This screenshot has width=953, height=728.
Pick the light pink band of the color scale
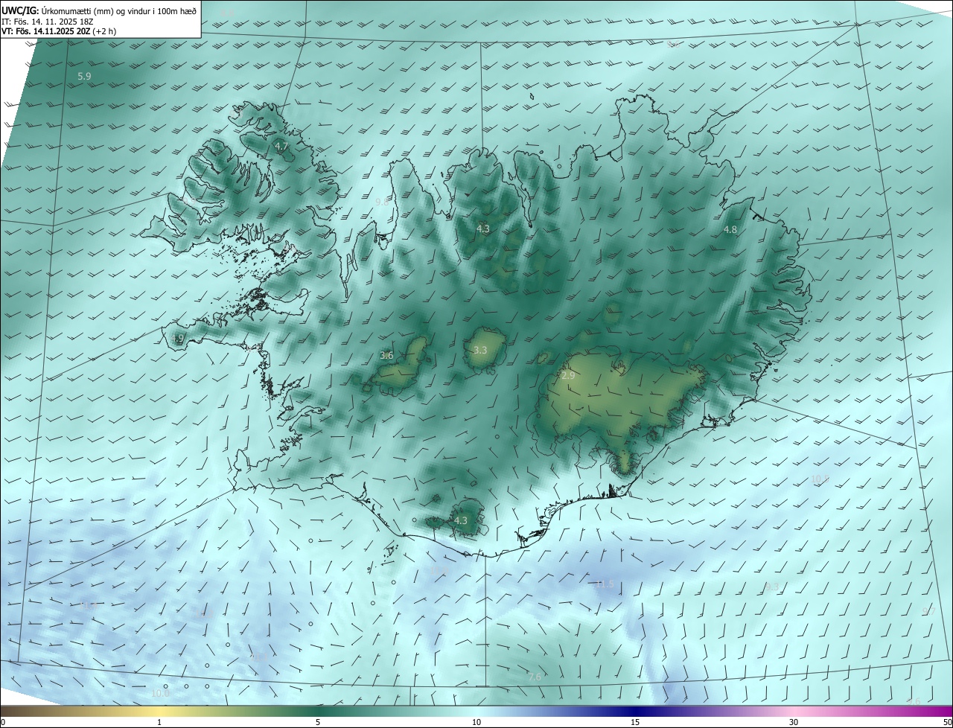coord(794,711)
